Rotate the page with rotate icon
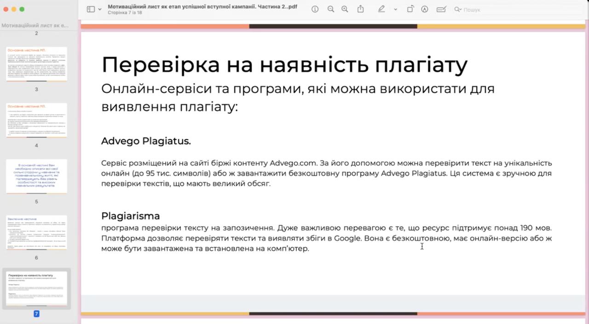The image size is (589, 324). pyautogui.click(x=410, y=9)
